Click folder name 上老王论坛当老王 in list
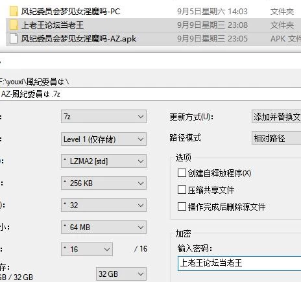 53,25
